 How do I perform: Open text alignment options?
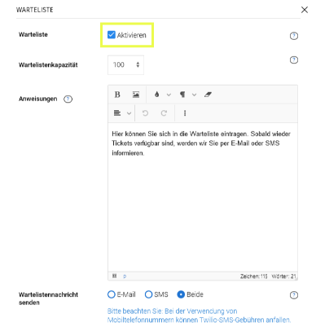[x=117, y=113]
